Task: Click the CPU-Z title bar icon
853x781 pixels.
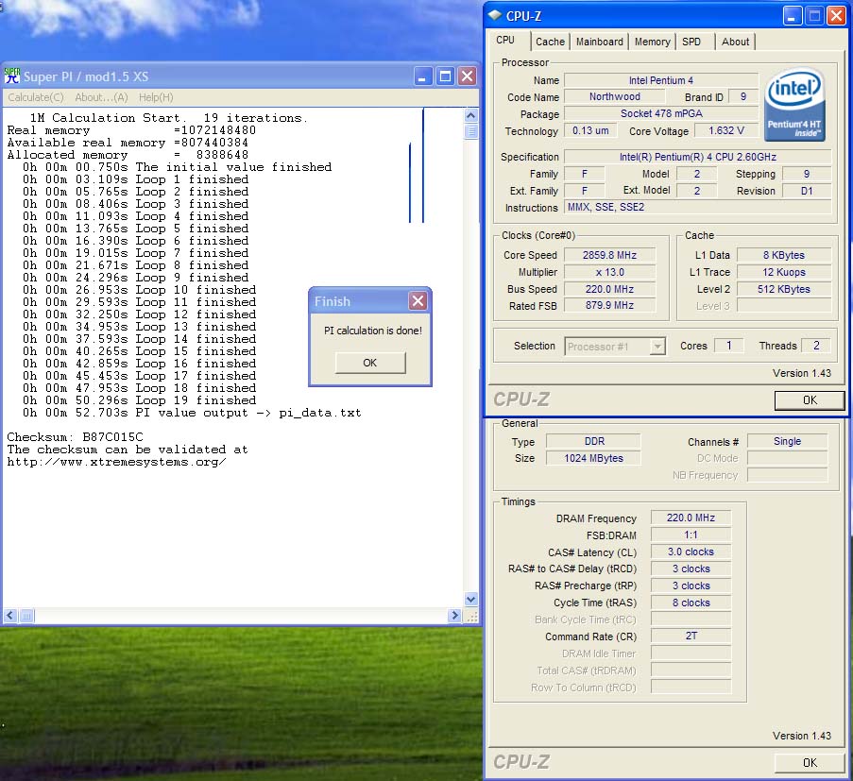Action: point(495,16)
